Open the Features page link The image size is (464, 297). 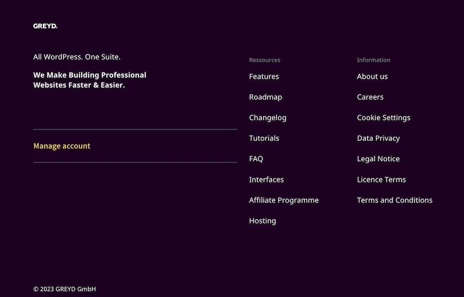pos(264,76)
